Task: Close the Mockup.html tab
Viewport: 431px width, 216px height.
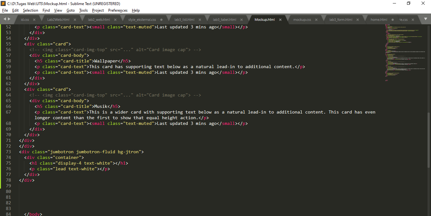Action: tap(280, 20)
